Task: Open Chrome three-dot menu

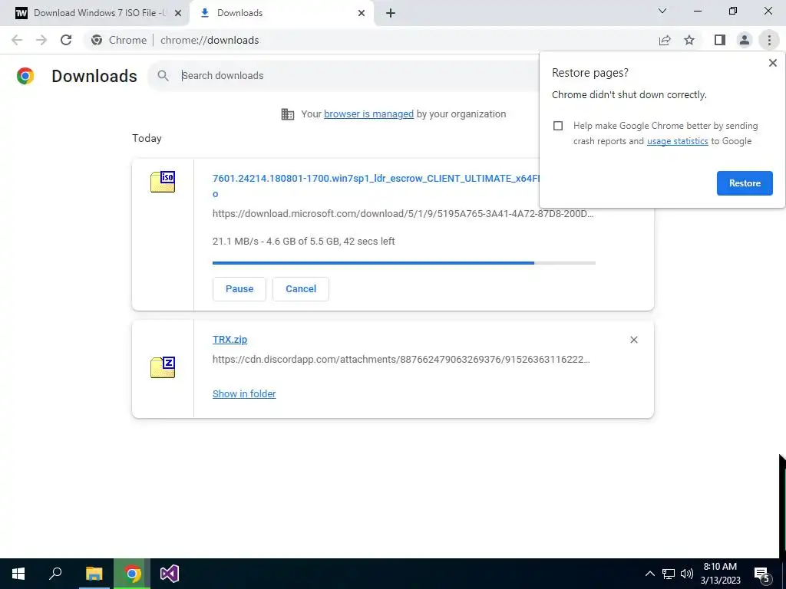Action: tap(769, 40)
